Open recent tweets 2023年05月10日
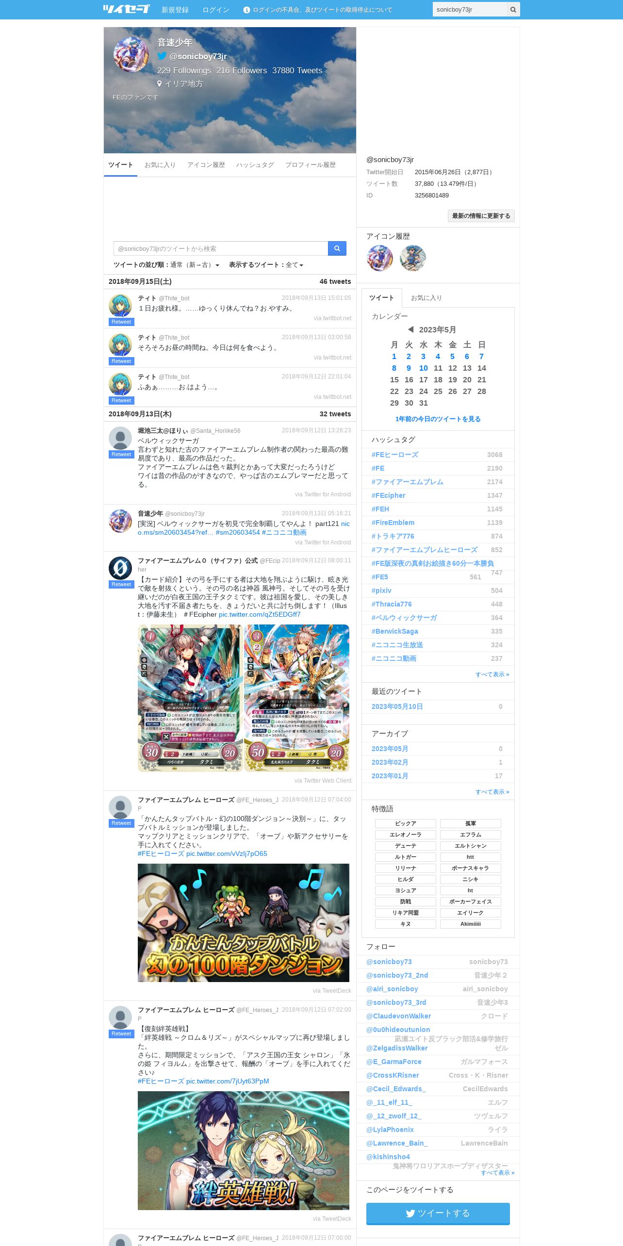This screenshot has width=623, height=1246. click(397, 706)
